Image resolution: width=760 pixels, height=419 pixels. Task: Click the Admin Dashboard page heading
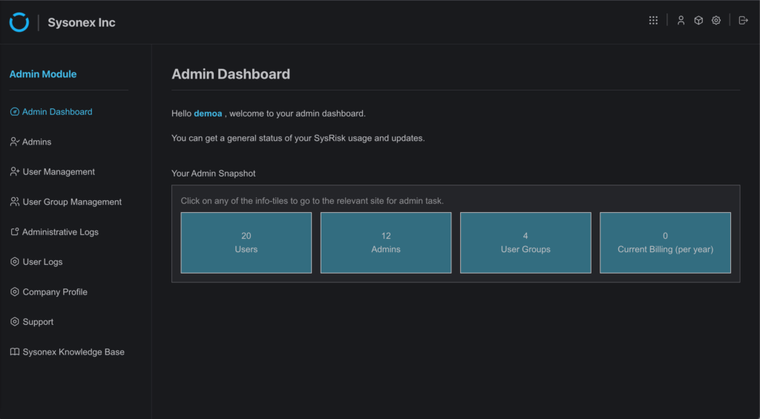tap(231, 74)
